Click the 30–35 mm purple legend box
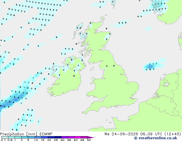The height and width of the screenshot is (141, 182). pyautogui.click(x=64, y=137)
